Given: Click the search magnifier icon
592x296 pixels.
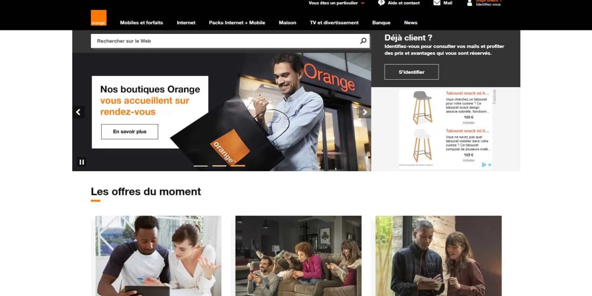Looking at the screenshot, I should (363, 41).
